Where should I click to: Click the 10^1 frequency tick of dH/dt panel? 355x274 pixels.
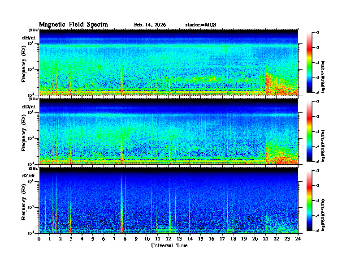(31, 43)
